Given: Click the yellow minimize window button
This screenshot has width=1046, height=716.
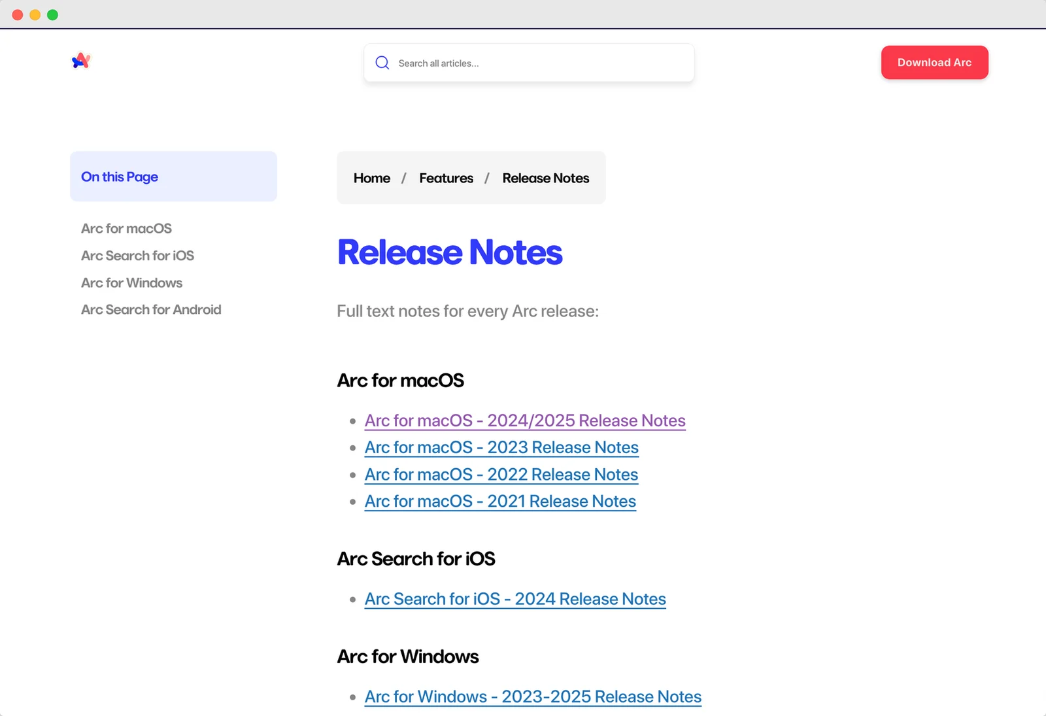Looking at the screenshot, I should tap(35, 14).
